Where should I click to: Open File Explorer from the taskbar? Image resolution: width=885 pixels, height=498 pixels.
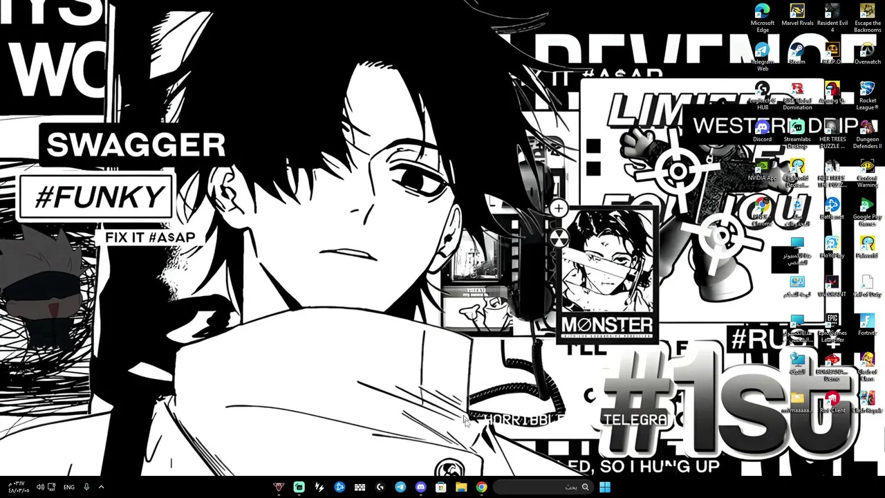click(x=461, y=487)
